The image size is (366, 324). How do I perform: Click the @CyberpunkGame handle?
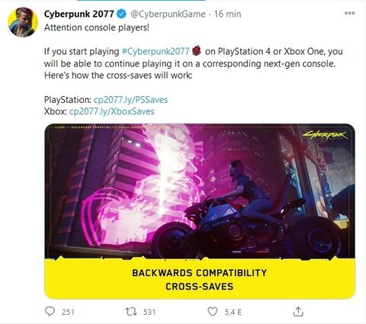[x=168, y=14]
